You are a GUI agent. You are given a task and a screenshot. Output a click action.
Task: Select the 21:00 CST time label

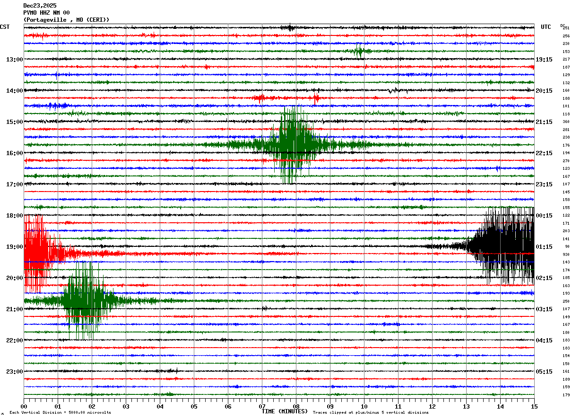pos(14,309)
